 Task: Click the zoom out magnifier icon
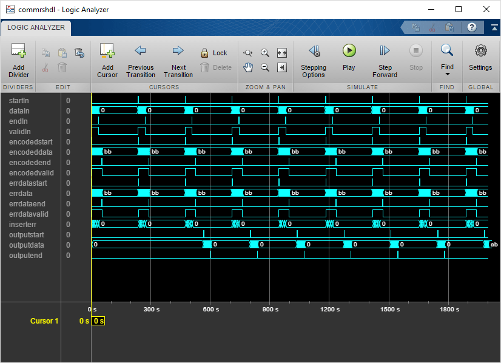(x=265, y=67)
